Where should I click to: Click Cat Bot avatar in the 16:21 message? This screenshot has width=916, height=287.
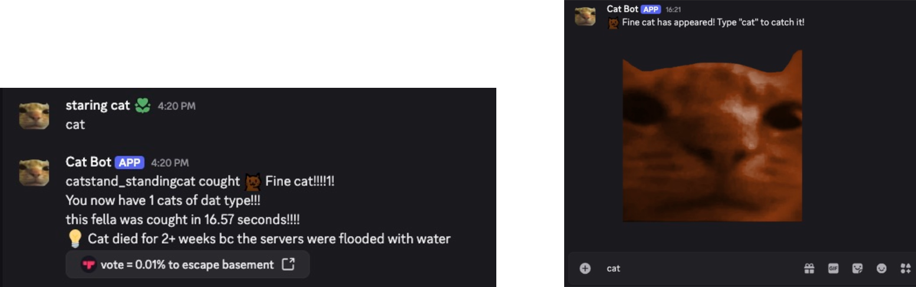point(585,16)
